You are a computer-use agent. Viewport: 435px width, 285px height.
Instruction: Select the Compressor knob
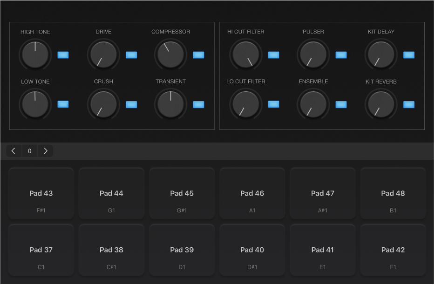click(x=170, y=54)
